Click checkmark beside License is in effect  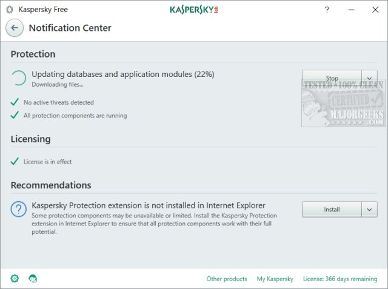tap(15, 161)
